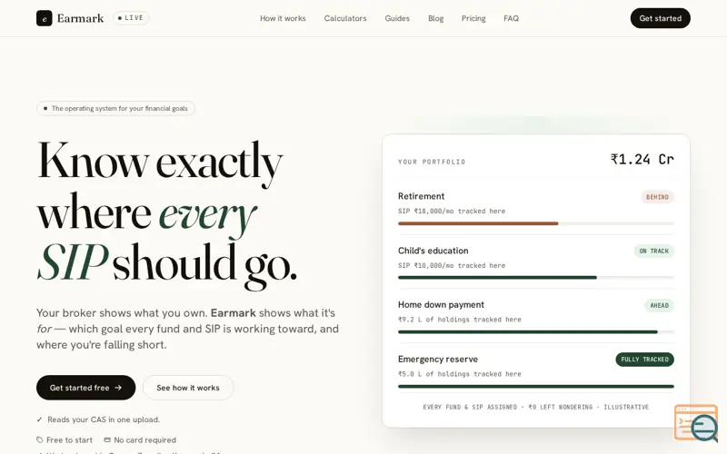
Task: Click the Home down payment progress bar
Action: [535, 332]
